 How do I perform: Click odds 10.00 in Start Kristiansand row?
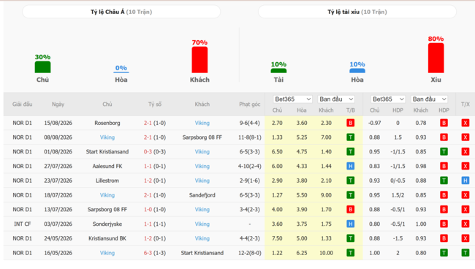pyautogui.click(x=326, y=253)
